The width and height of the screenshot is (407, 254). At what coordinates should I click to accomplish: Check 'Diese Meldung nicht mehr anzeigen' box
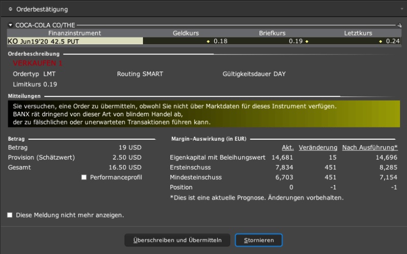(10, 215)
